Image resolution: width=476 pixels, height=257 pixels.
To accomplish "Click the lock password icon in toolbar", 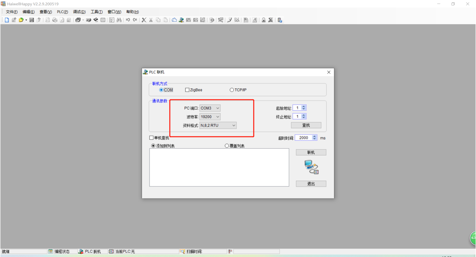I will pyautogui.click(x=263, y=20).
